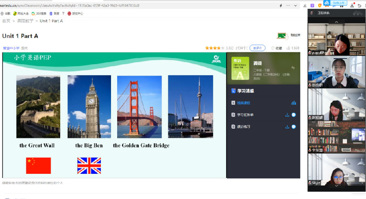Click the 收藏 star icon
The width and height of the screenshot is (366, 199).
[273, 48]
